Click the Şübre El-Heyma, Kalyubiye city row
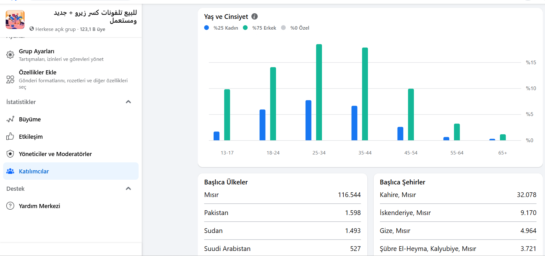 458,249
